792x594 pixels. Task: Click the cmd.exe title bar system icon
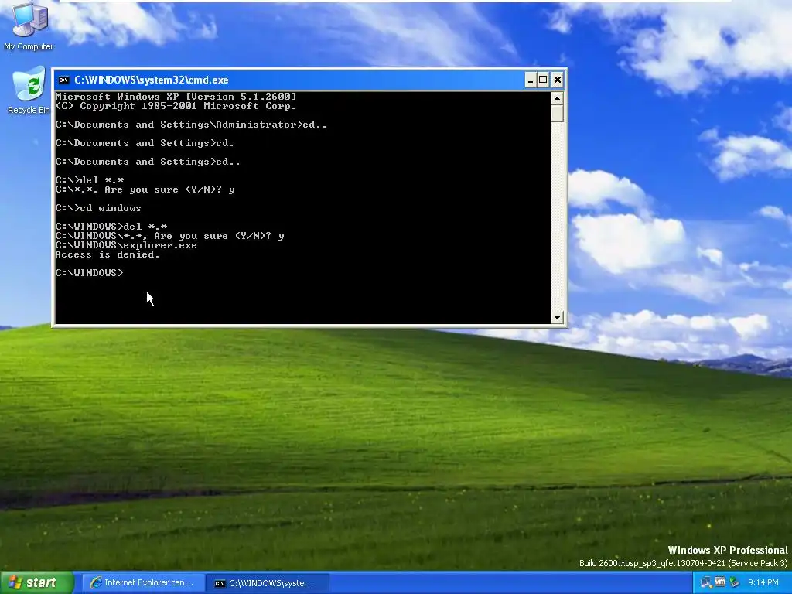point(63,80)
